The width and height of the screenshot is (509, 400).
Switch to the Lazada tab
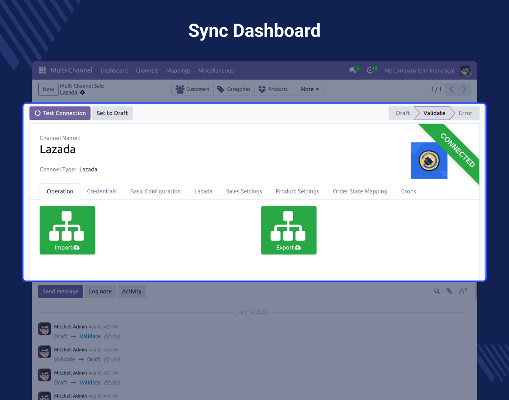click(x=203, y=191)
